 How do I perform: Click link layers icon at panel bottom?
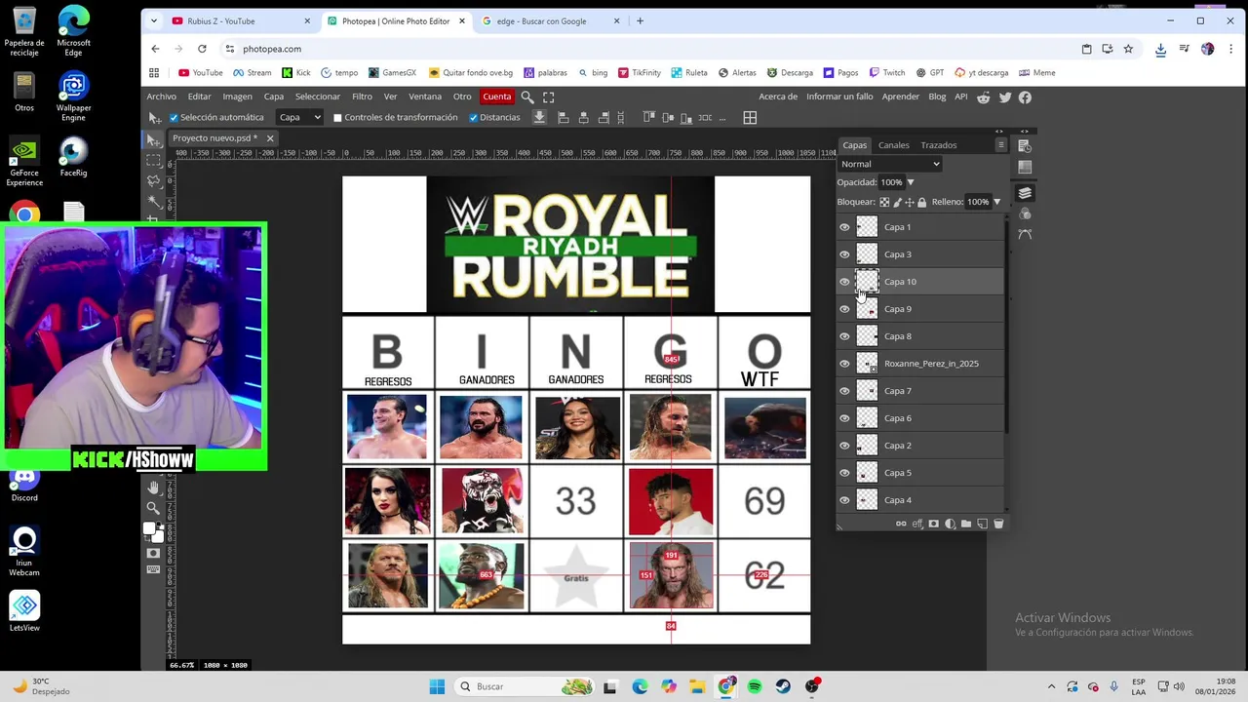(x=901, y=524)
